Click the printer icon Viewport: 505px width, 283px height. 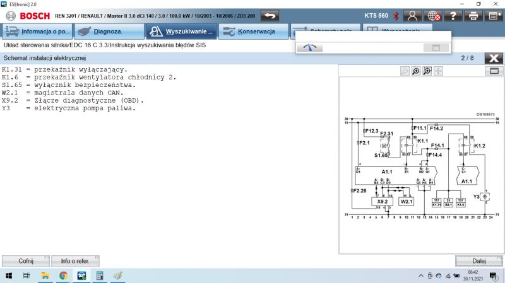[x=473, y=16]
